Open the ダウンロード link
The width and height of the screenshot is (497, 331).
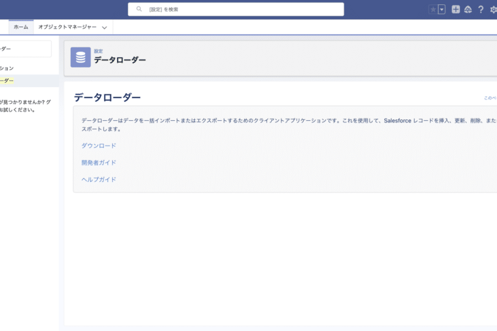[x=99, y=146]
